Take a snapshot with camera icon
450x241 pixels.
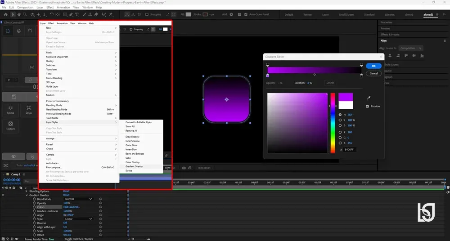pyautogui.click(x=184, y=168)
